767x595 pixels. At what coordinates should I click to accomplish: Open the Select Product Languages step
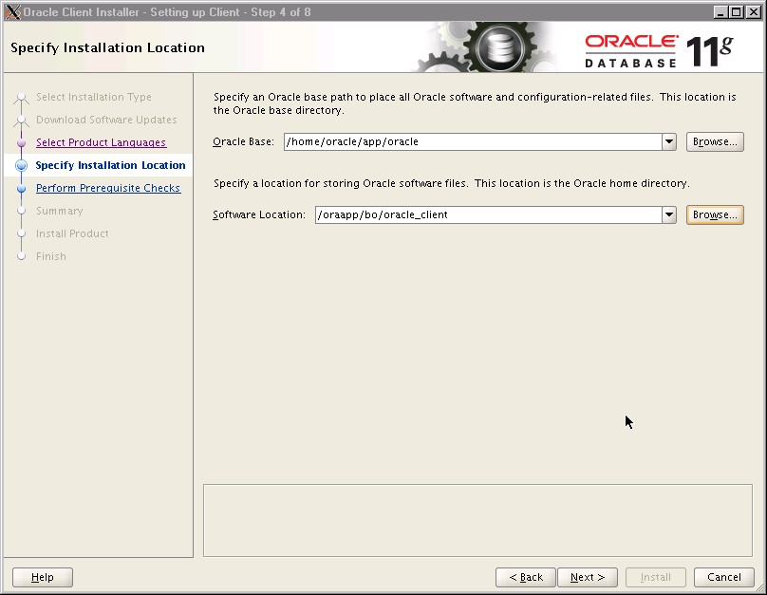point(101,142)
